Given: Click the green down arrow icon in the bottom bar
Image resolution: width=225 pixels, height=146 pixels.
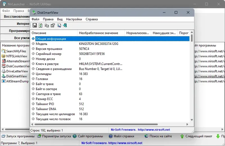Looking at the screenshot, I should click(218, 136).
